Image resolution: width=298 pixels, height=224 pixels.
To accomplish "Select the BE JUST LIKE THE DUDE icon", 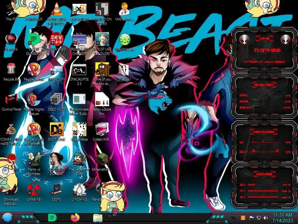I will point(102,44).
